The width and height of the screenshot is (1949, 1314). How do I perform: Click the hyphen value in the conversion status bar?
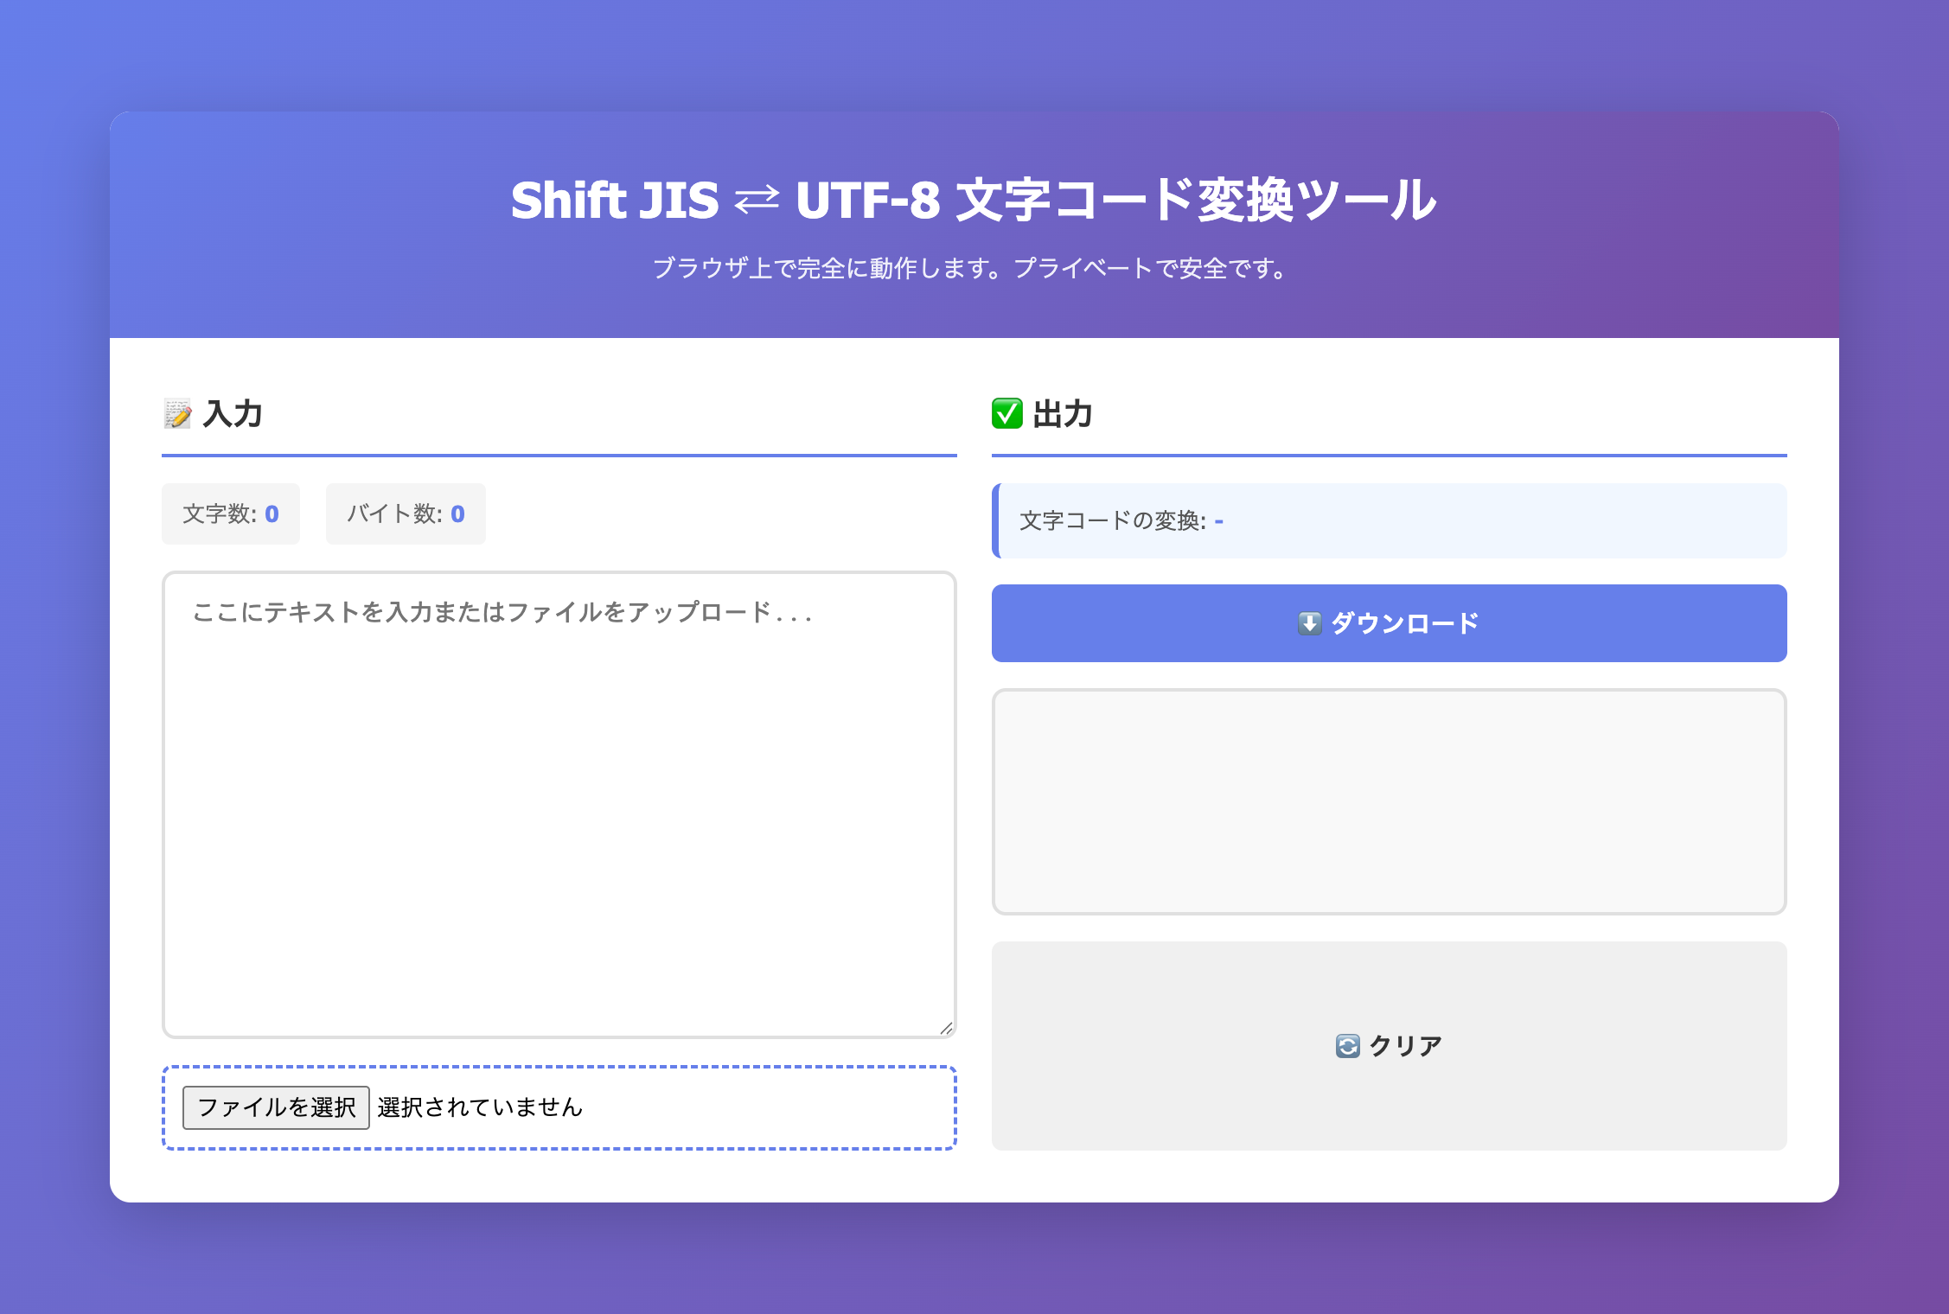pos(1219,520)
